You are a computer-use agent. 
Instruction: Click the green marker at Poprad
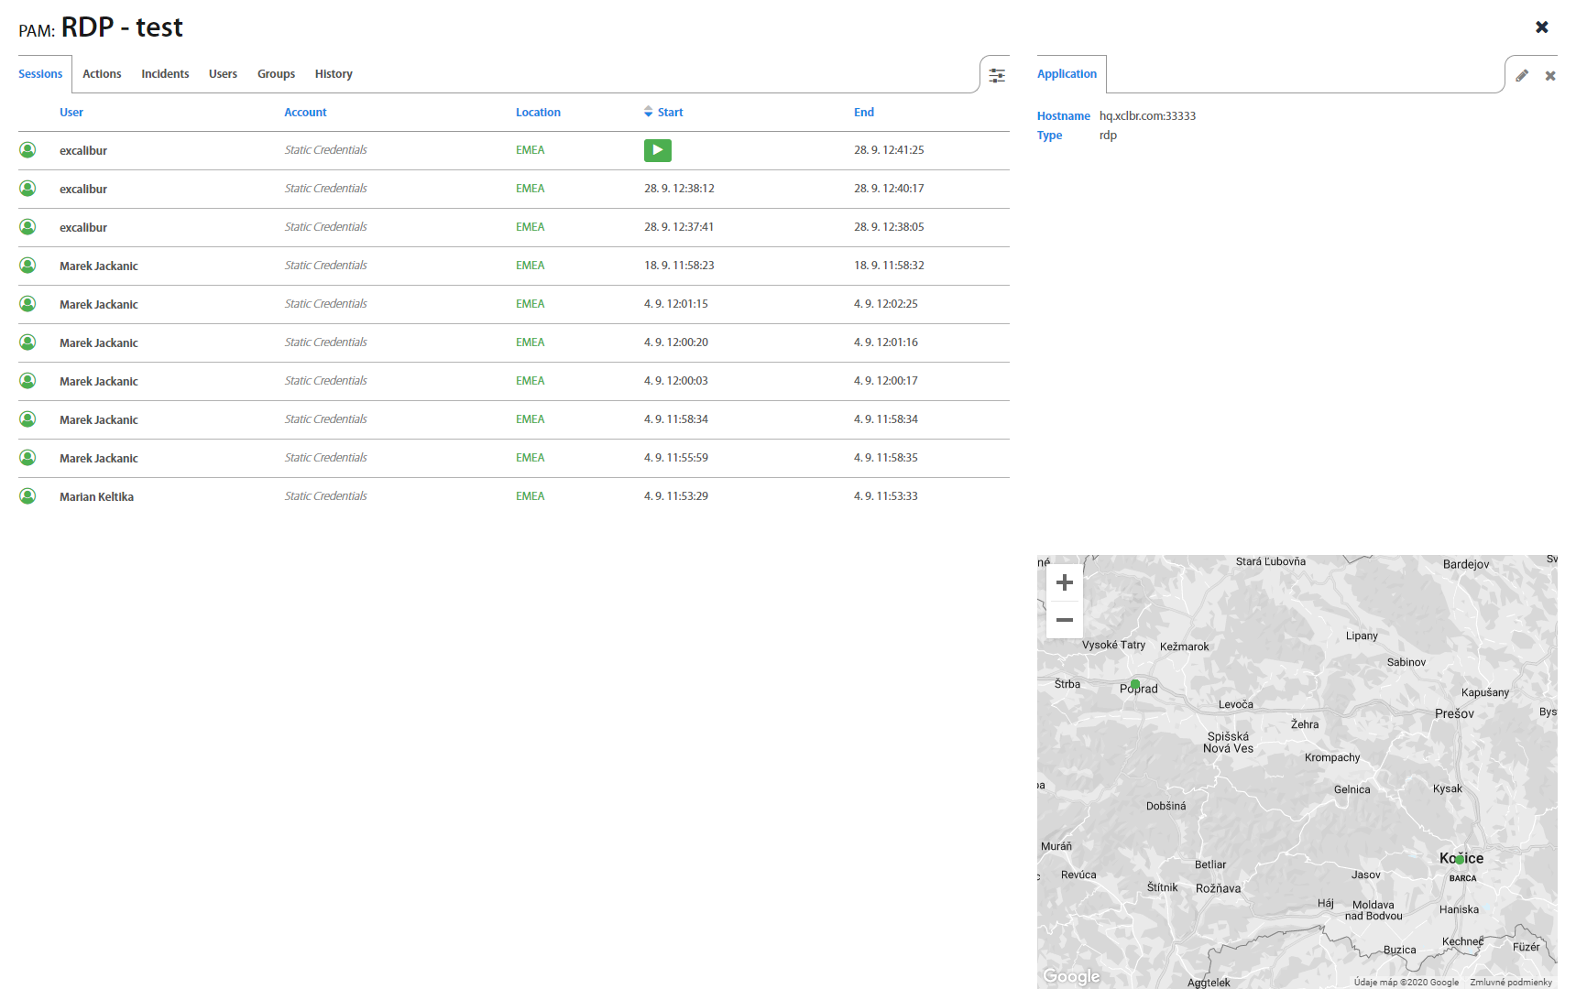[1135, 684]
